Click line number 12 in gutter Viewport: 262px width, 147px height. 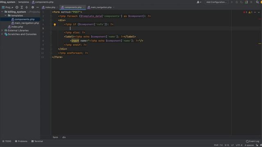[x=43, y=57]
